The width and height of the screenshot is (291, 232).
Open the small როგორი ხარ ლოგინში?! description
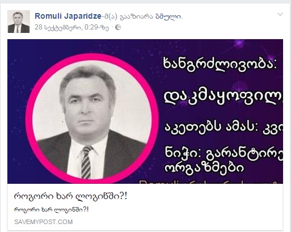pyautogui.click(x=51, y=210)
